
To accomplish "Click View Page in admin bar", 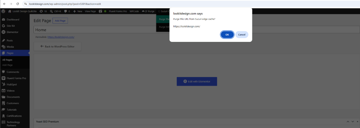I will click(x=90, y=11).
